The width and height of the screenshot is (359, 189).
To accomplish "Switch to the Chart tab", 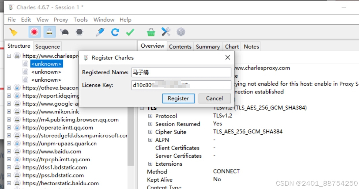I will point(232,47).
